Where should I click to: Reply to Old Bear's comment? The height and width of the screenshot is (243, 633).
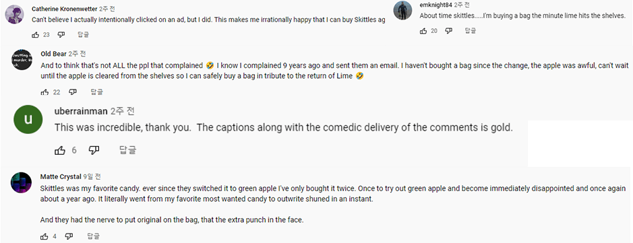click(96, 92)
